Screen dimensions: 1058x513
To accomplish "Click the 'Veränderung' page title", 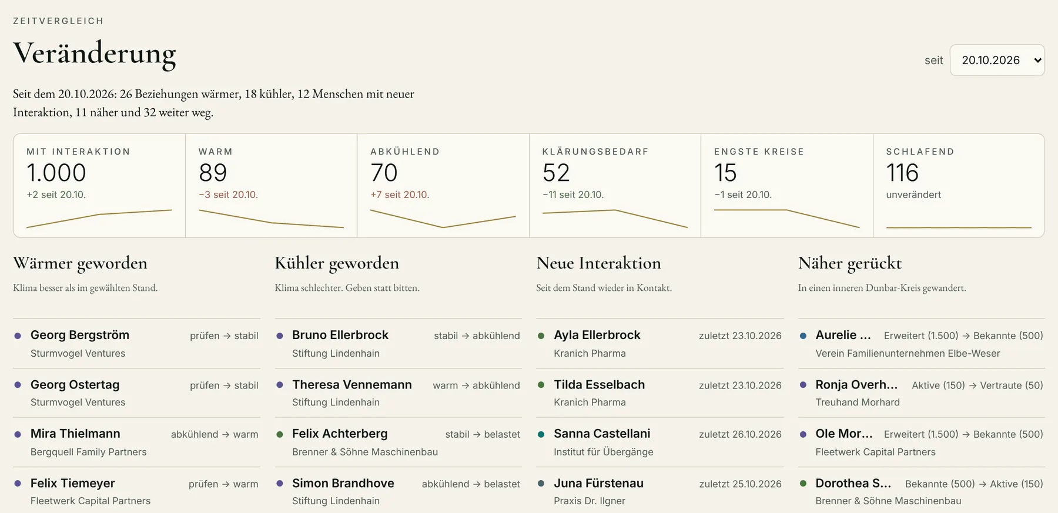I will 95,54.
